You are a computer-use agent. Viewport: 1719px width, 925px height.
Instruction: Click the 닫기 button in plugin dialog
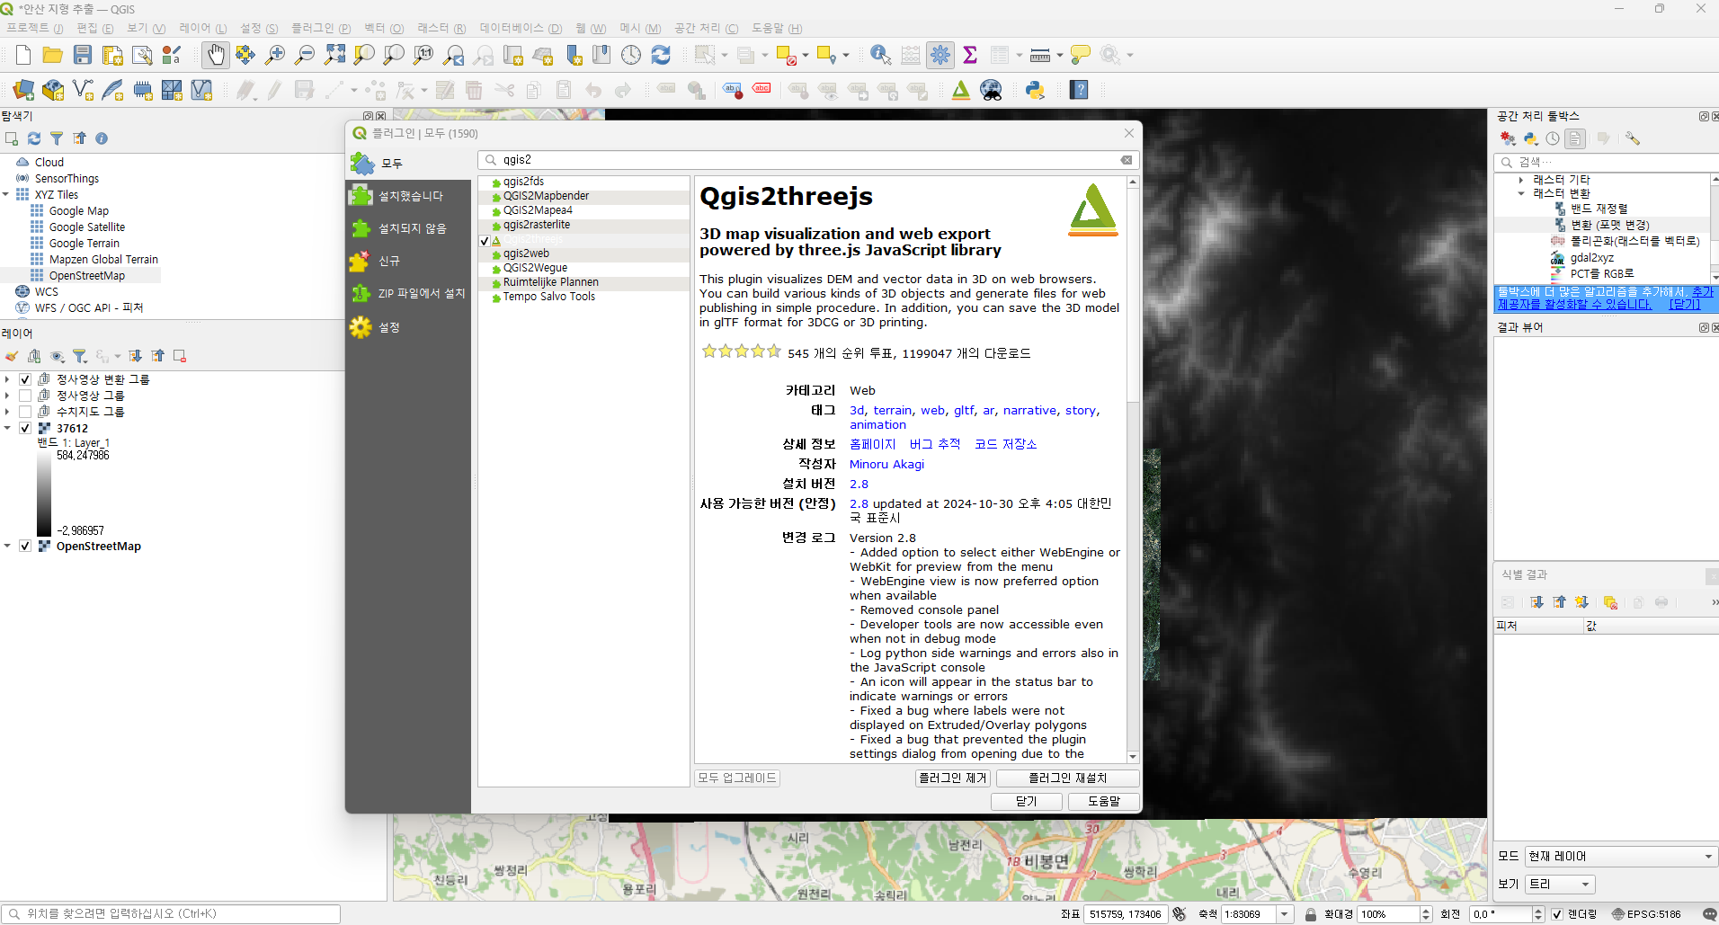click(1026, 802)
